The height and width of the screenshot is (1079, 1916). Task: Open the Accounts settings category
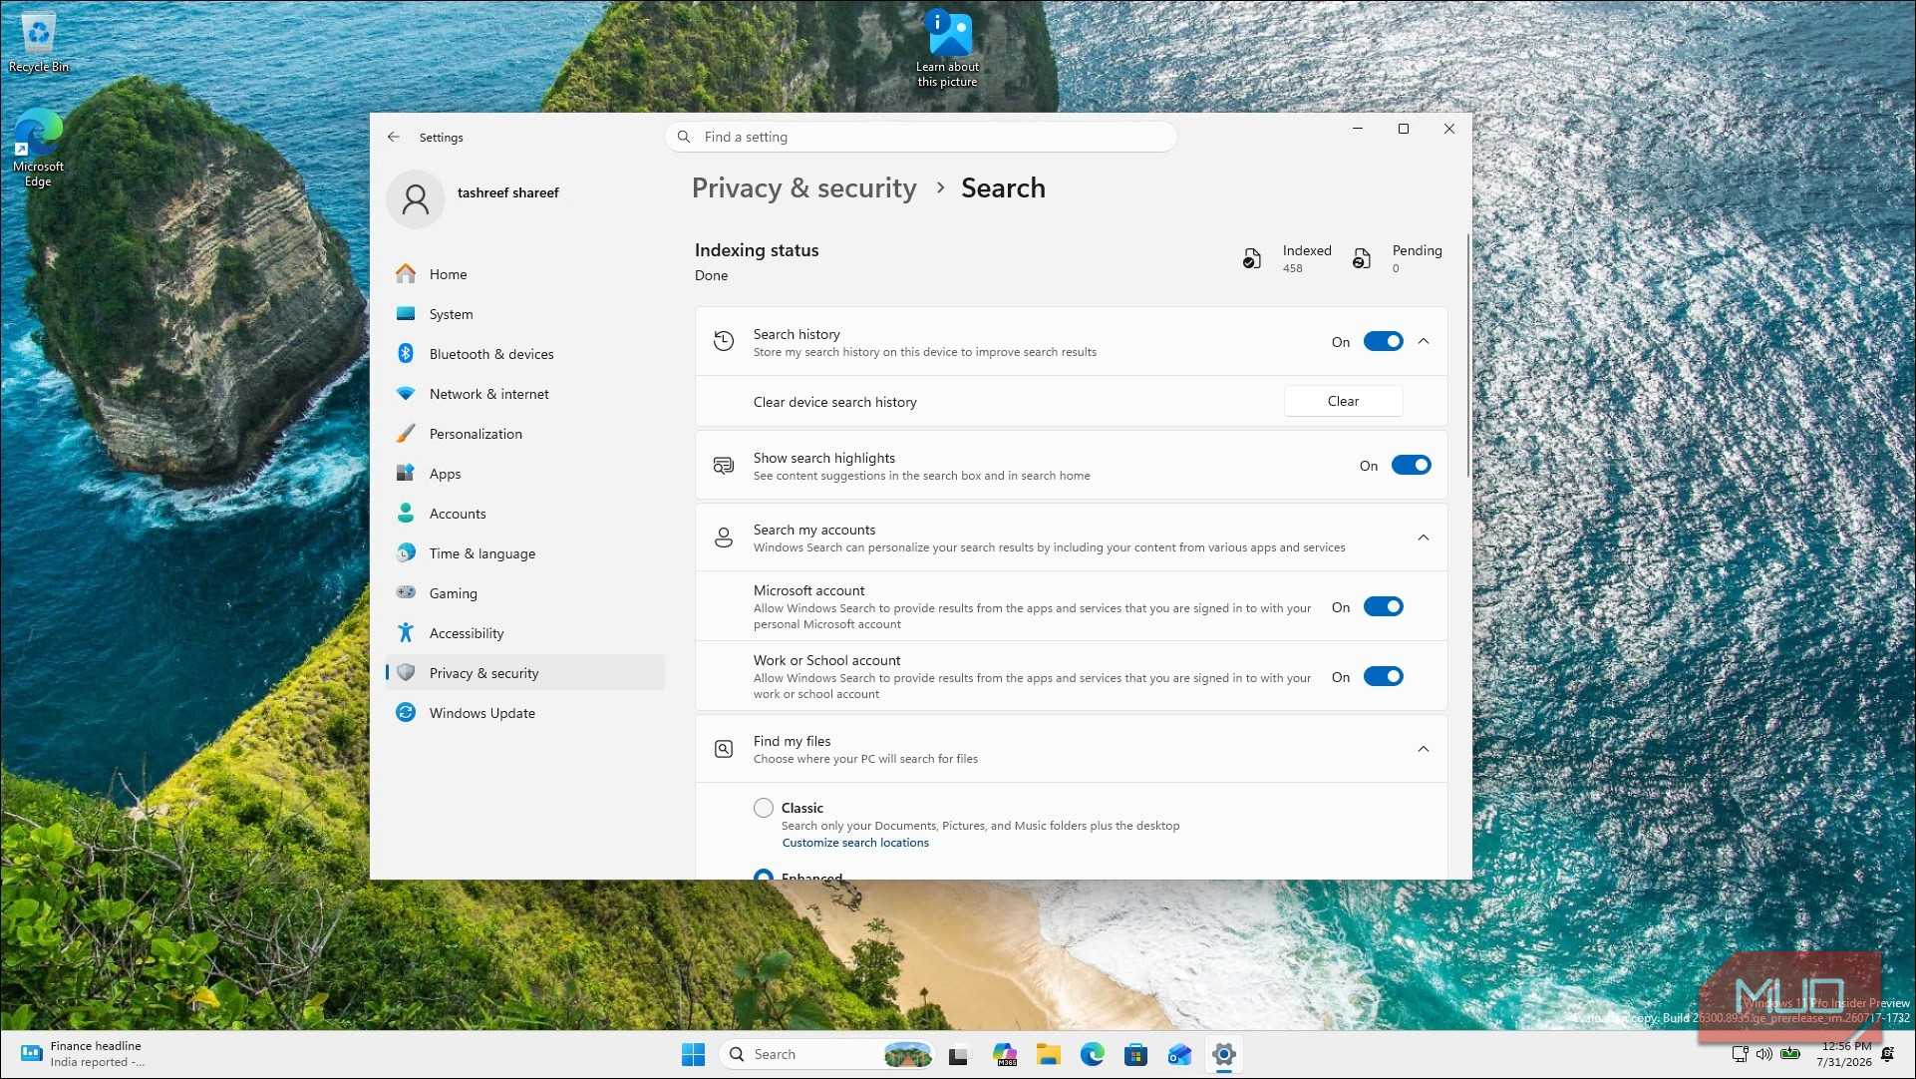(x=525, y=513)
